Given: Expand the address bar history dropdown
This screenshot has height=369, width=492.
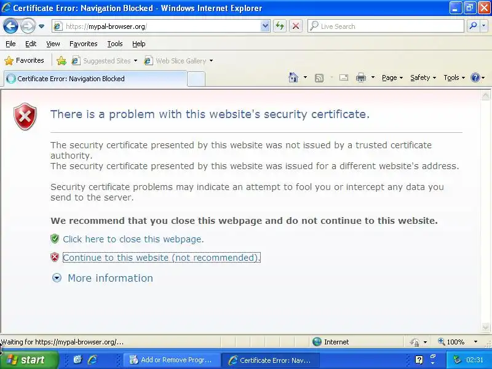Looking at the screenshot, I should pyautogui.click(x=265, y=26).
